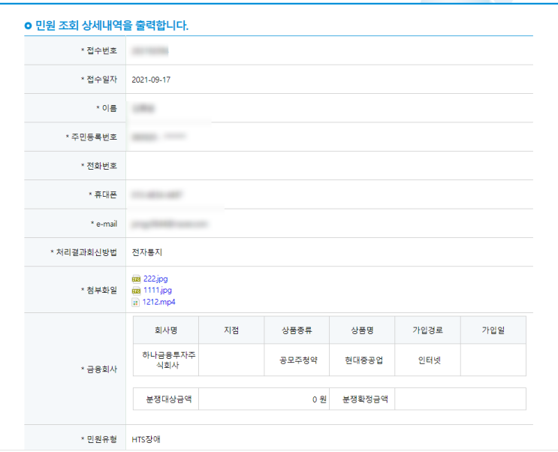The width and height of the screenshot is (558, 452).
Task: Click the 첨부화일 row label
Action: (99, 290)
